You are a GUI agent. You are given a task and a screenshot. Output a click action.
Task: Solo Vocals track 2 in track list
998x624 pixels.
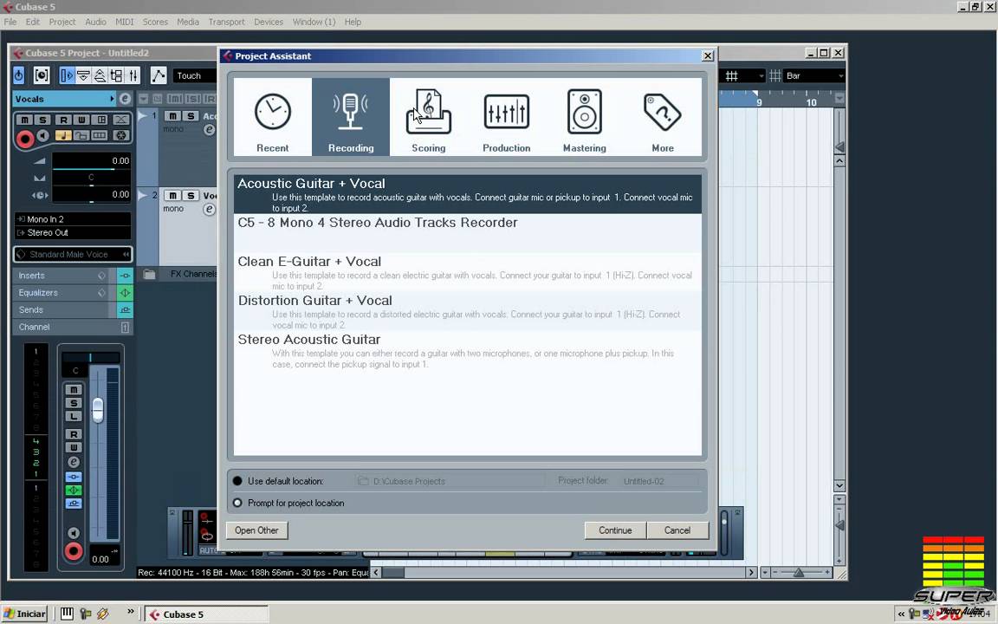click(191, 196)
